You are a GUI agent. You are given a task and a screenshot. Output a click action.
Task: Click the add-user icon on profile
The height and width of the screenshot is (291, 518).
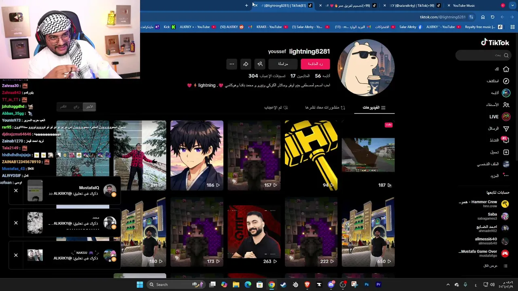tap(260, 64)
